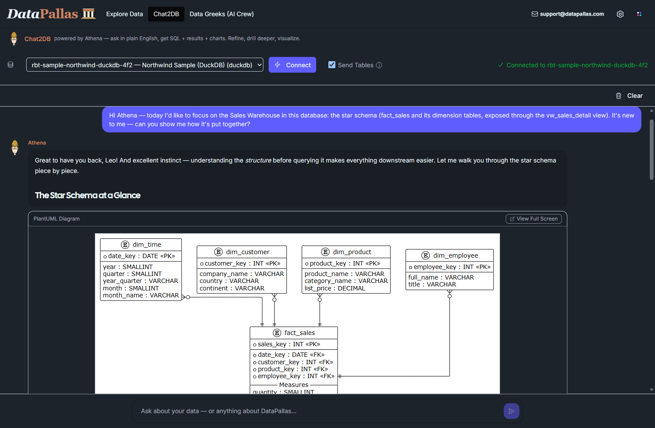Click the lightning bolt on Connect button
655x428 pixels.
[277, 65]
